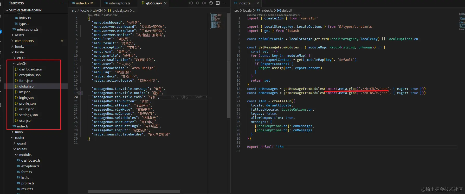Click 'zh-CN' in left editor breadcrumb
465x194 pixels.
(98, 10)
